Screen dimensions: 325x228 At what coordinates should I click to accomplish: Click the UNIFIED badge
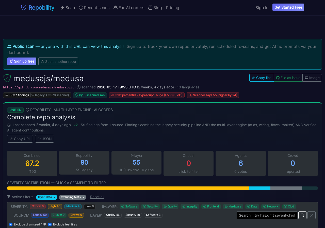(15, 110)
